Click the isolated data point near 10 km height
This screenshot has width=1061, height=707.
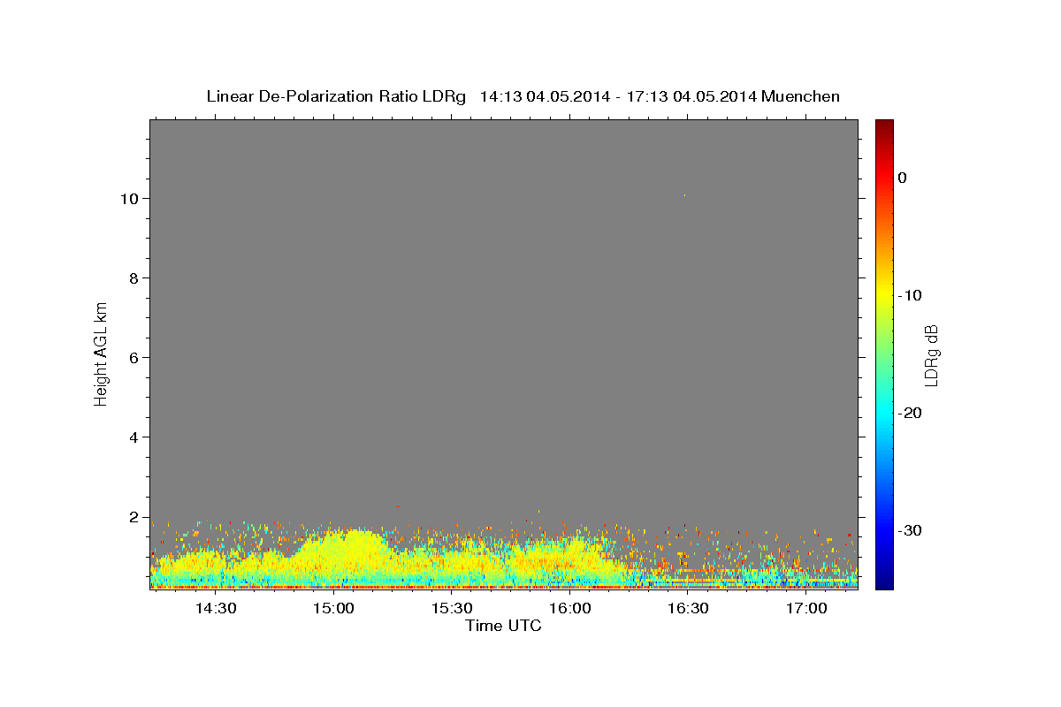point(684,195)
